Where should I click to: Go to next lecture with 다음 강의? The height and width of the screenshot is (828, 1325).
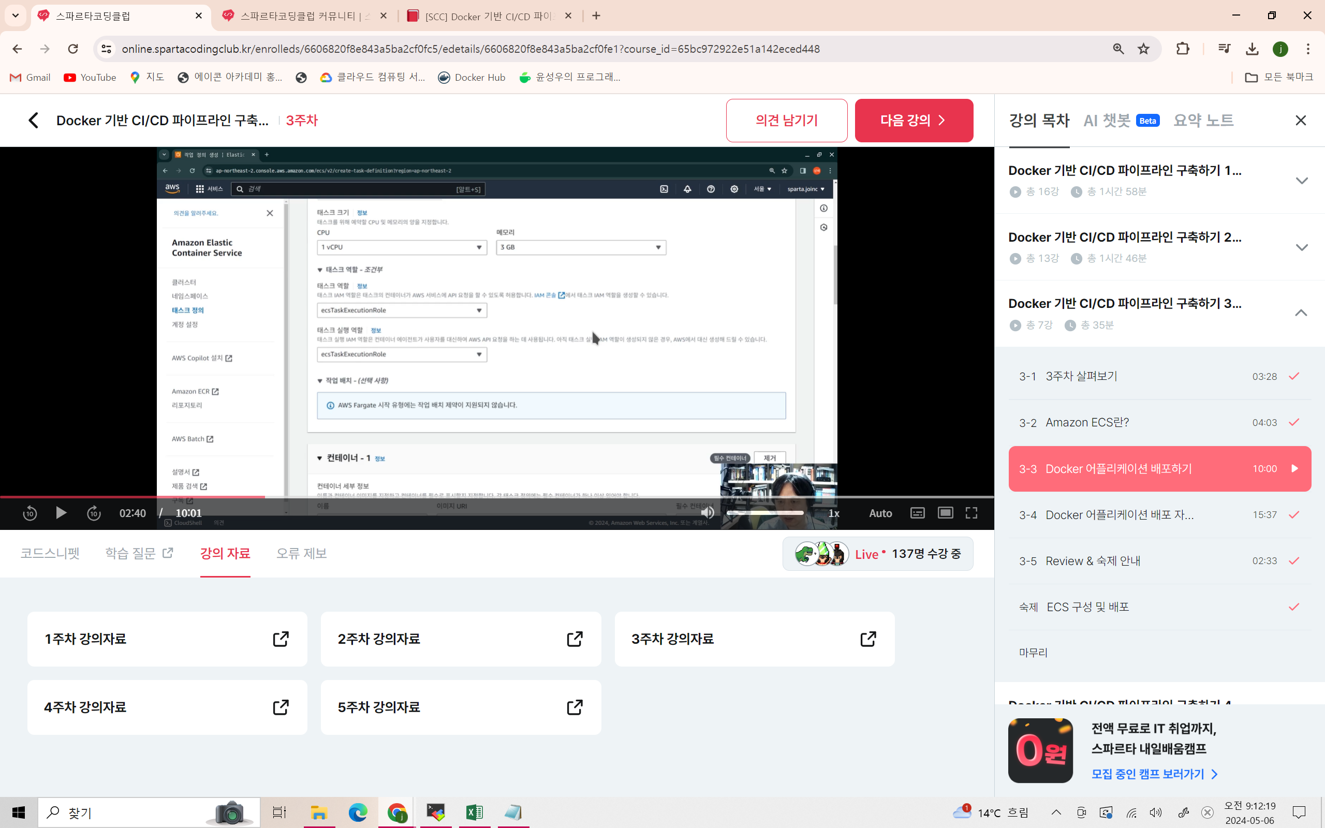click(914, 121)
